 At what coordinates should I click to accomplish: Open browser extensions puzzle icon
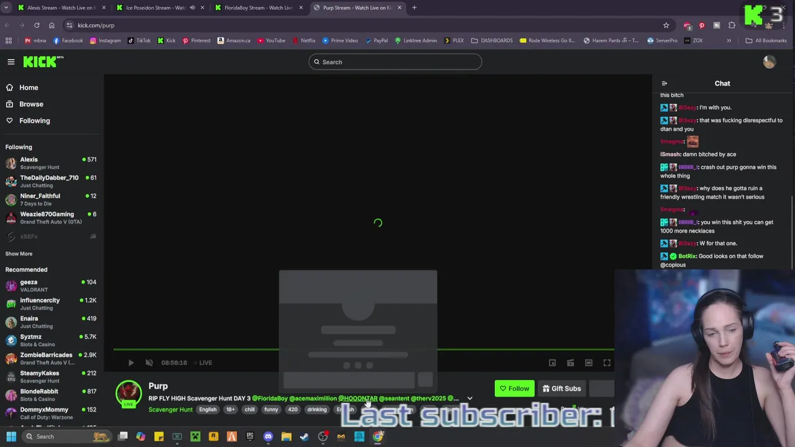(x=732, y=25)
